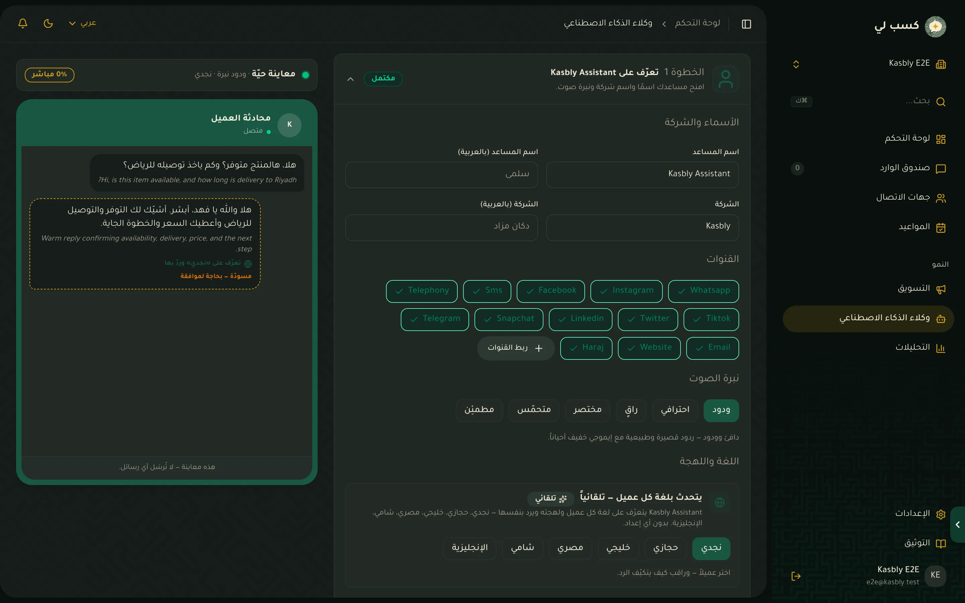965x603 pixels.
Task: Toggle the Website channel chip
Action: point(649,348)
